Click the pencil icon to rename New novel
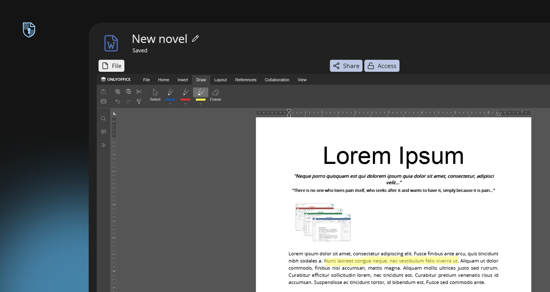 (195, 39)
